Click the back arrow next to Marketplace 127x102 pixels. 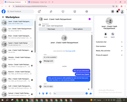pyautogui.click(x=3, y=17)
